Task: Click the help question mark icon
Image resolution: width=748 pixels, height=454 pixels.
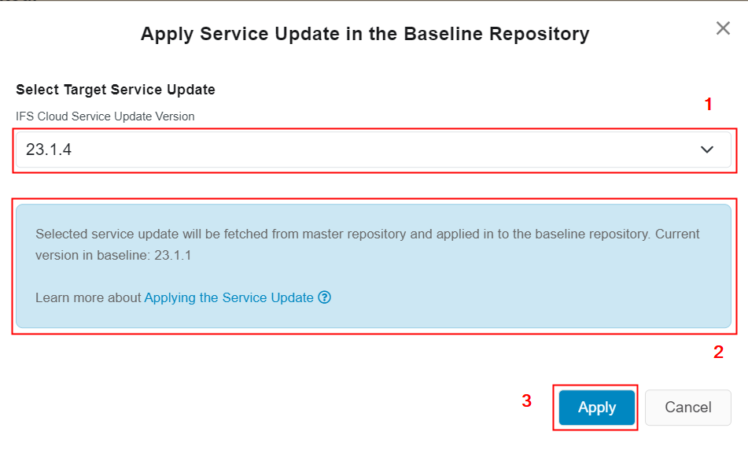Action: [325, 298]
